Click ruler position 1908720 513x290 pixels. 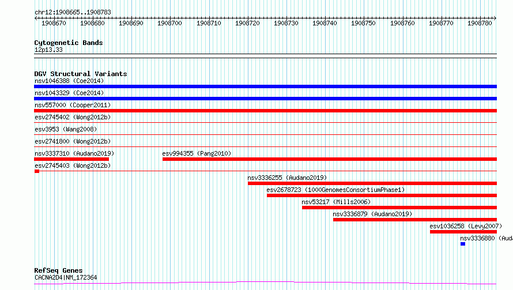(247, 23)
